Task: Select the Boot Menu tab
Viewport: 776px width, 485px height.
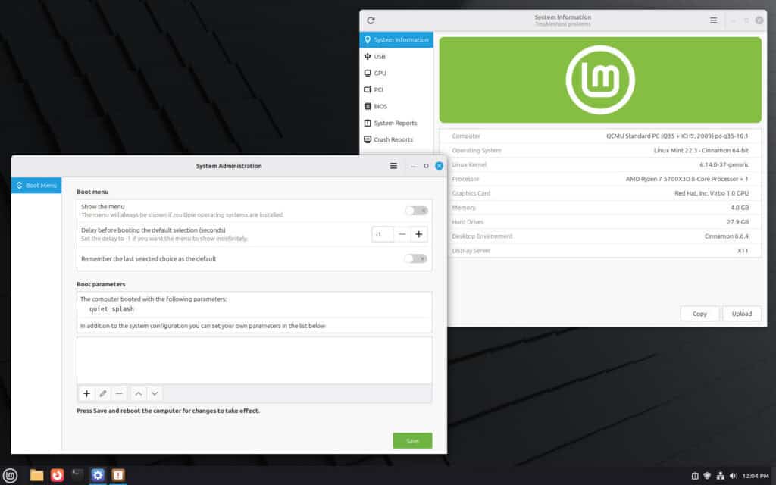Action: point(36,184)
